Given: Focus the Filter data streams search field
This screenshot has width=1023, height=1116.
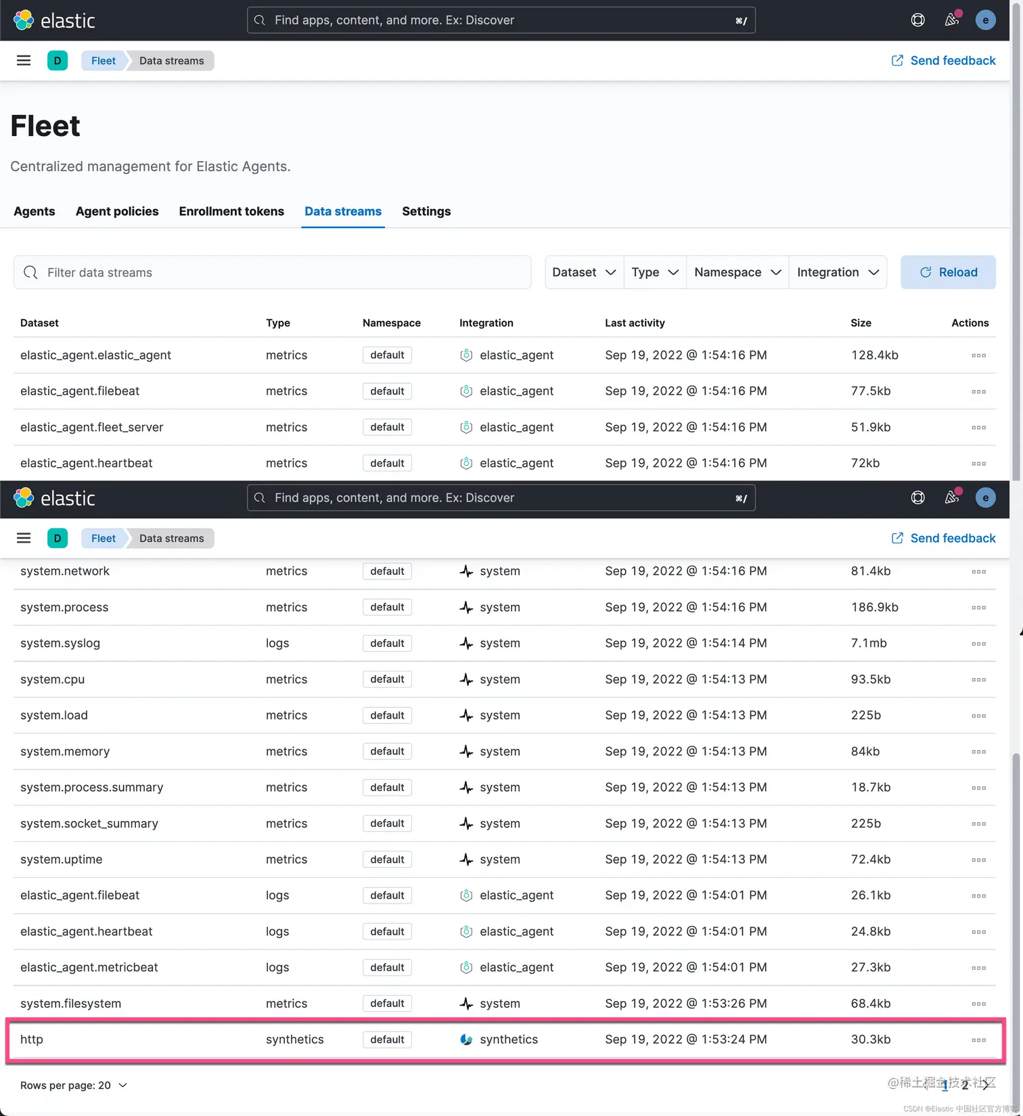Looking at the screenshot, I should [x=272, y=272].
